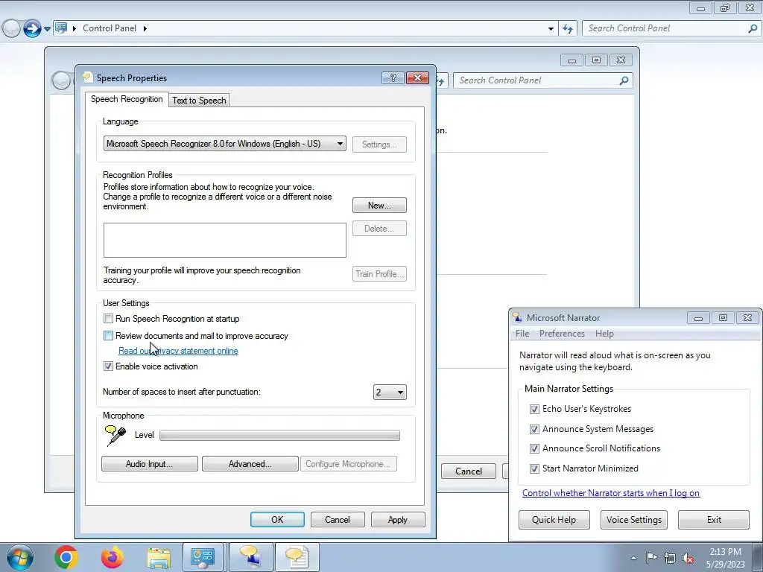Viewport: 763px width, 572px height.
Task: Click the Control Panel icon in address bar
Action: click(x=61, y=28)
